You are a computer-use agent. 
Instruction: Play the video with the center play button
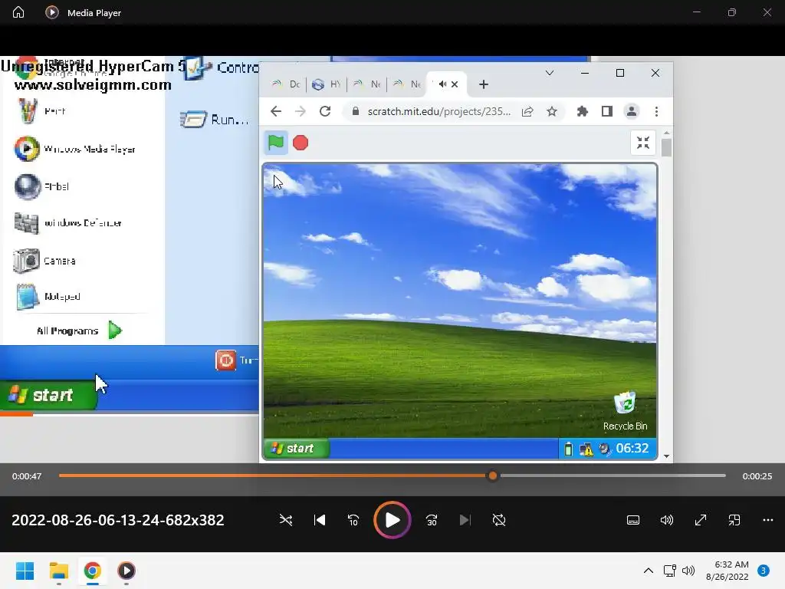point(392,520)
